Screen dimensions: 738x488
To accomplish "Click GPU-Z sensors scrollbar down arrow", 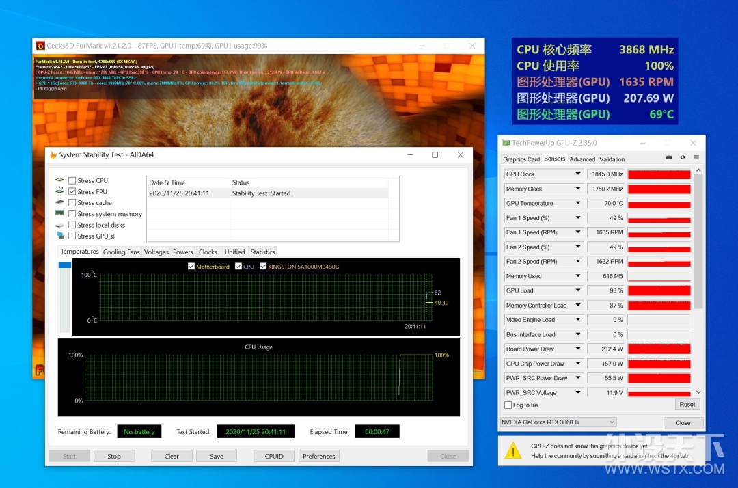I will click(698, 392).
